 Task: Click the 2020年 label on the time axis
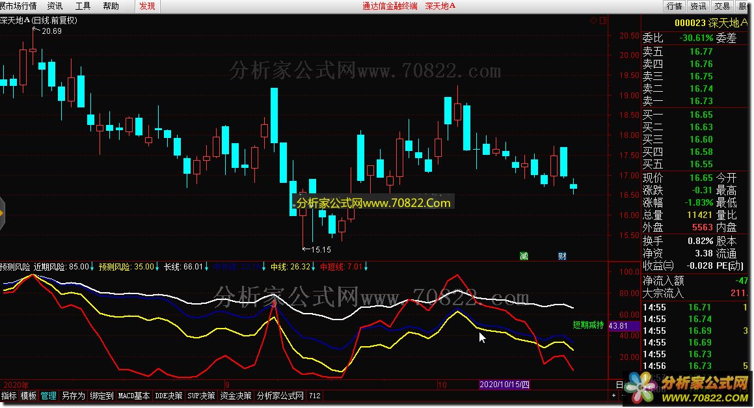16,385
